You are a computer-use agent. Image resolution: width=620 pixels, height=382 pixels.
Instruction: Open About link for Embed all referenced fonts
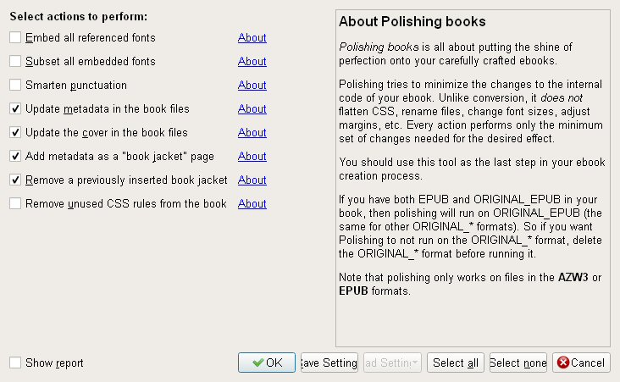pyautogui.click(x=252, y=38)
